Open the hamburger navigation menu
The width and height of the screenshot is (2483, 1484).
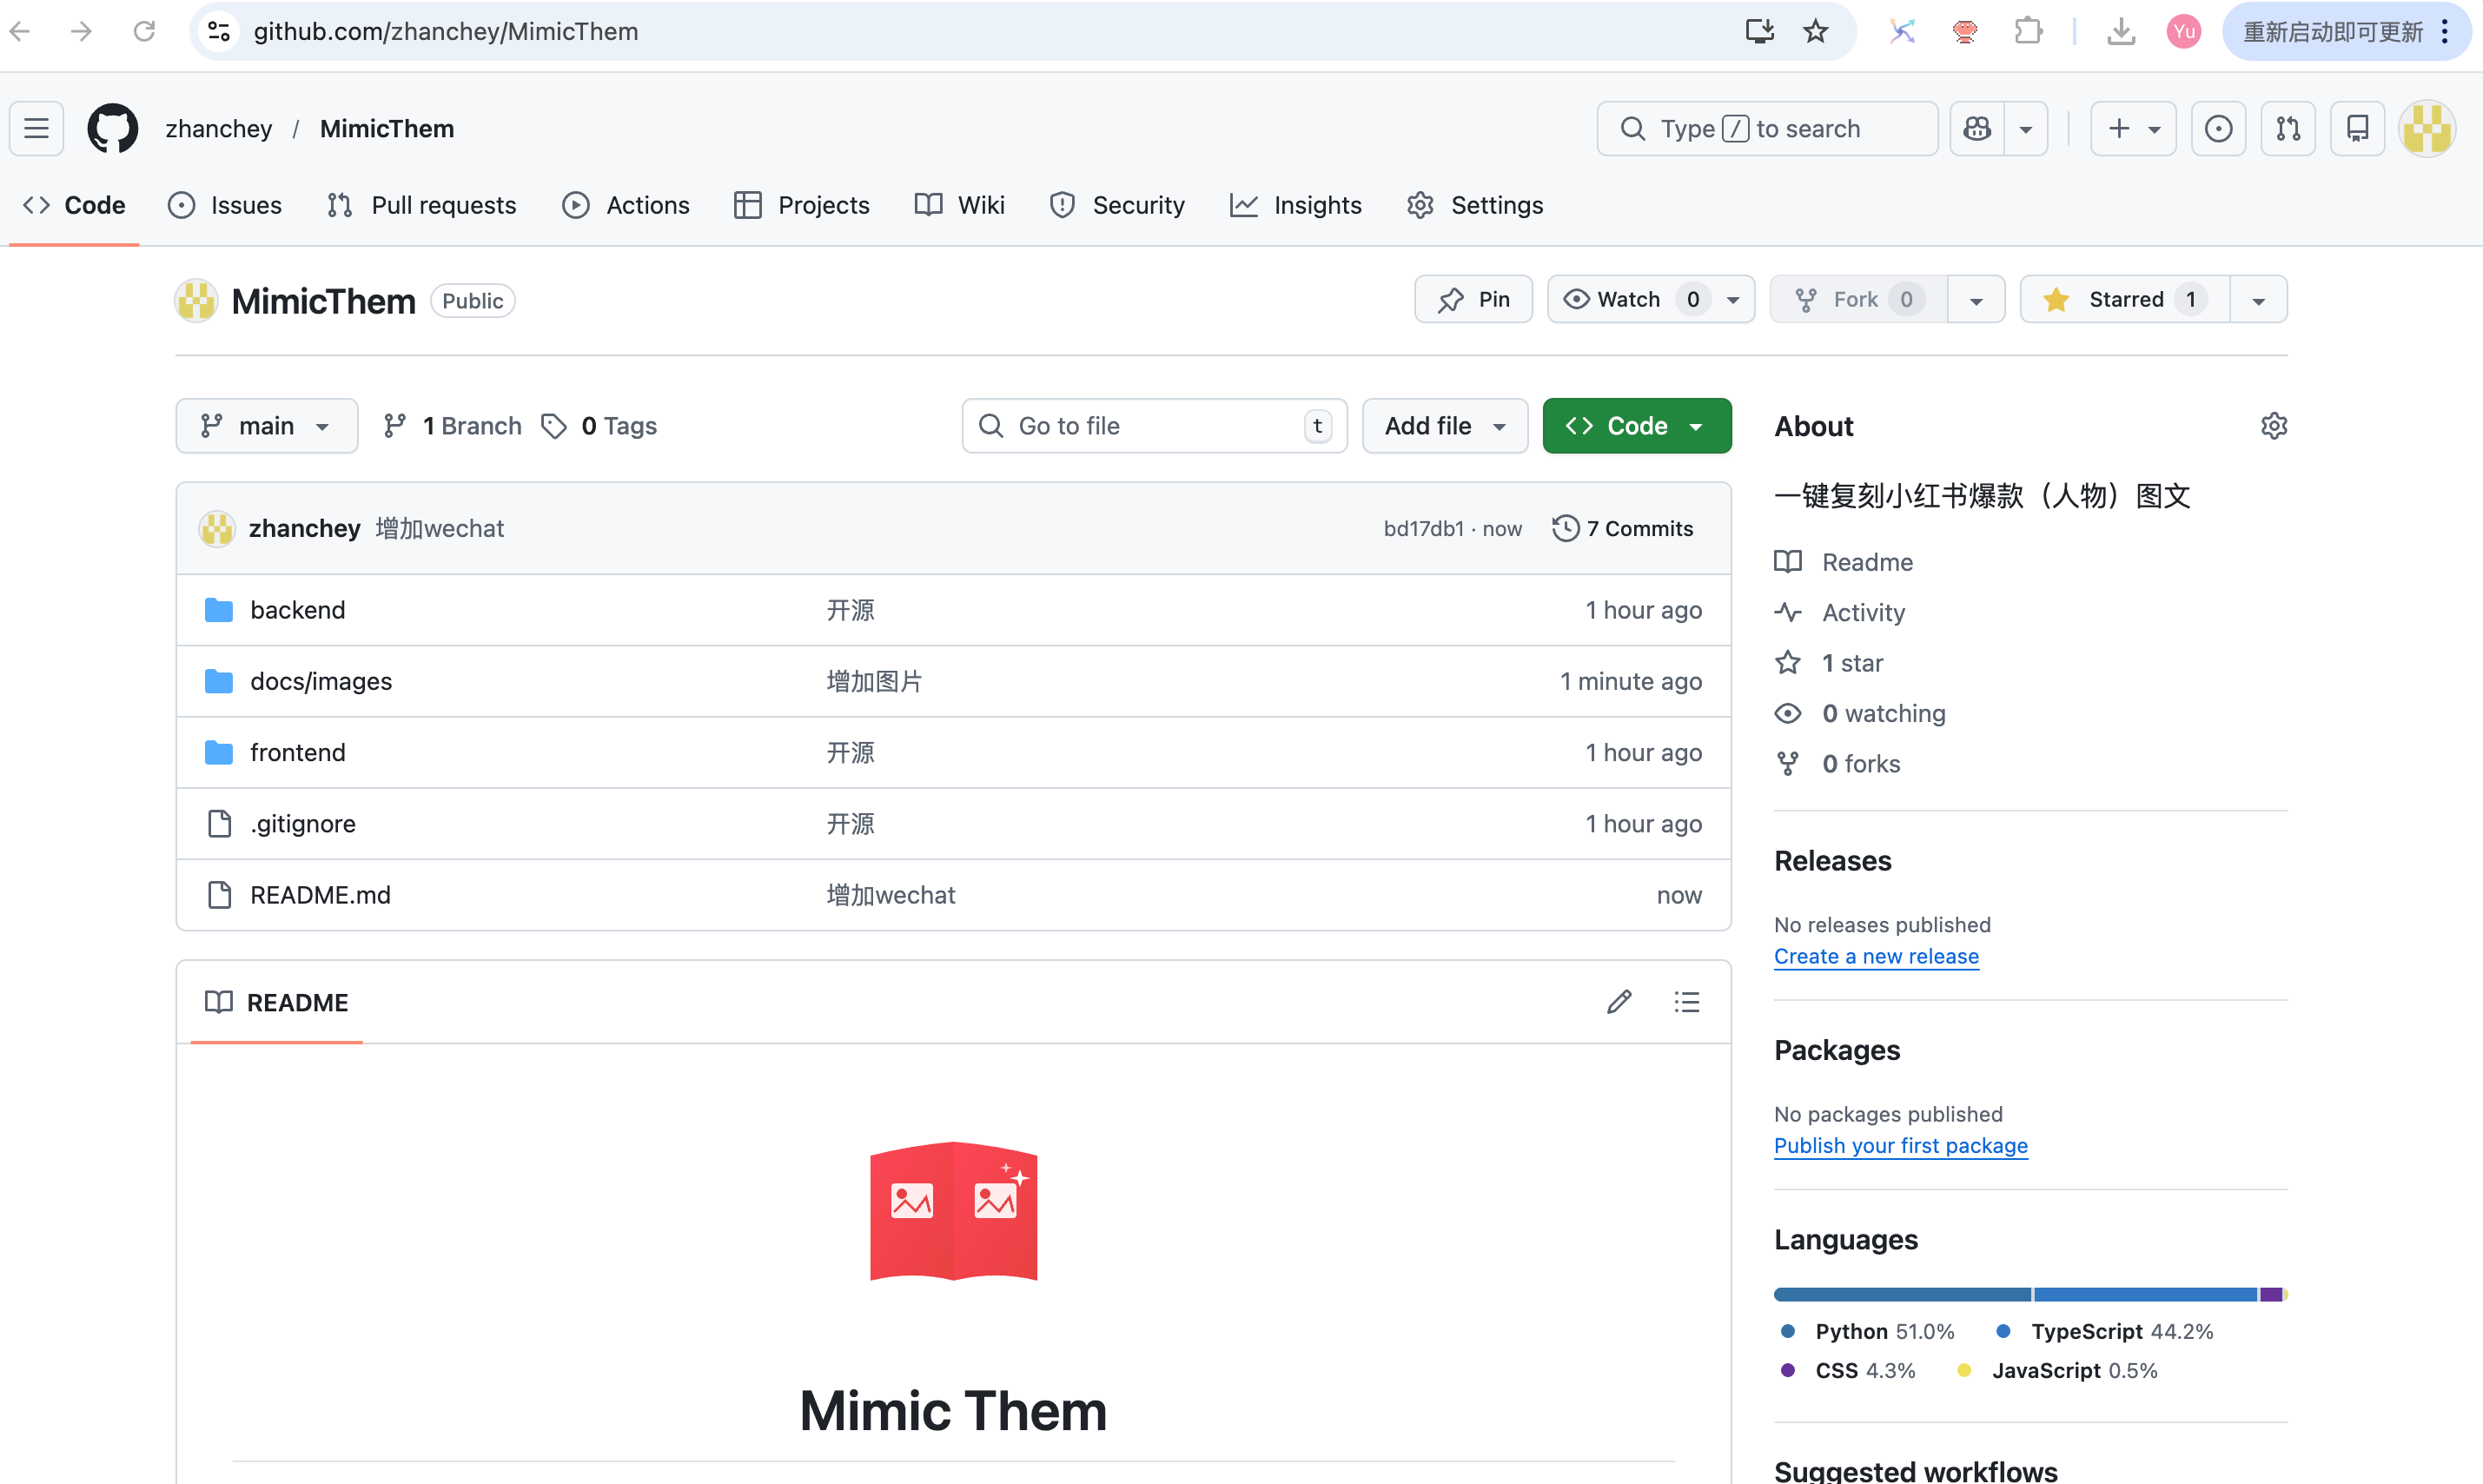(x=37, y=128)
